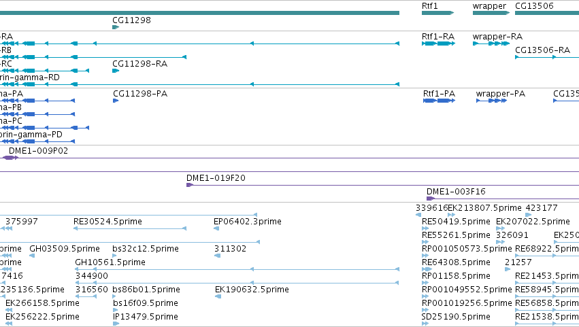Click the CG11298-PA protein label
Screen dimensions: 579x327
click(140, 94)
